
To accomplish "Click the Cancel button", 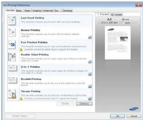I will [134, 116].
